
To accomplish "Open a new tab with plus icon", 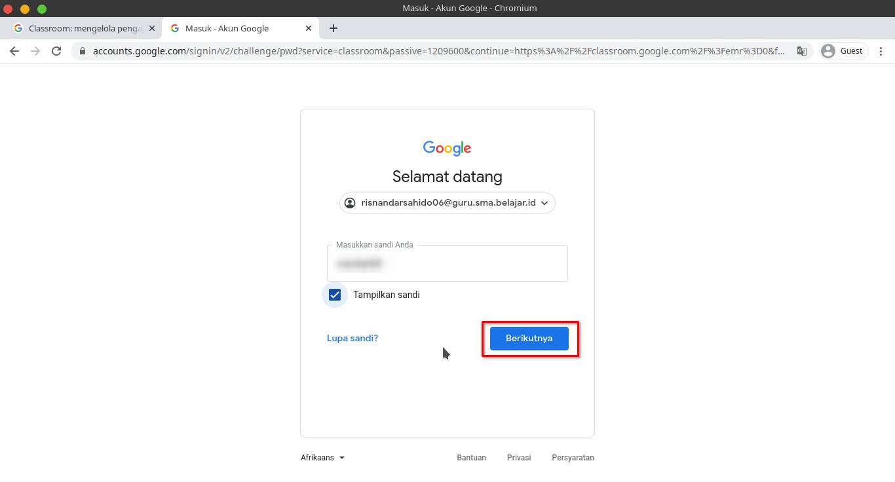I will pyautogui.click(x=333, y=28).
